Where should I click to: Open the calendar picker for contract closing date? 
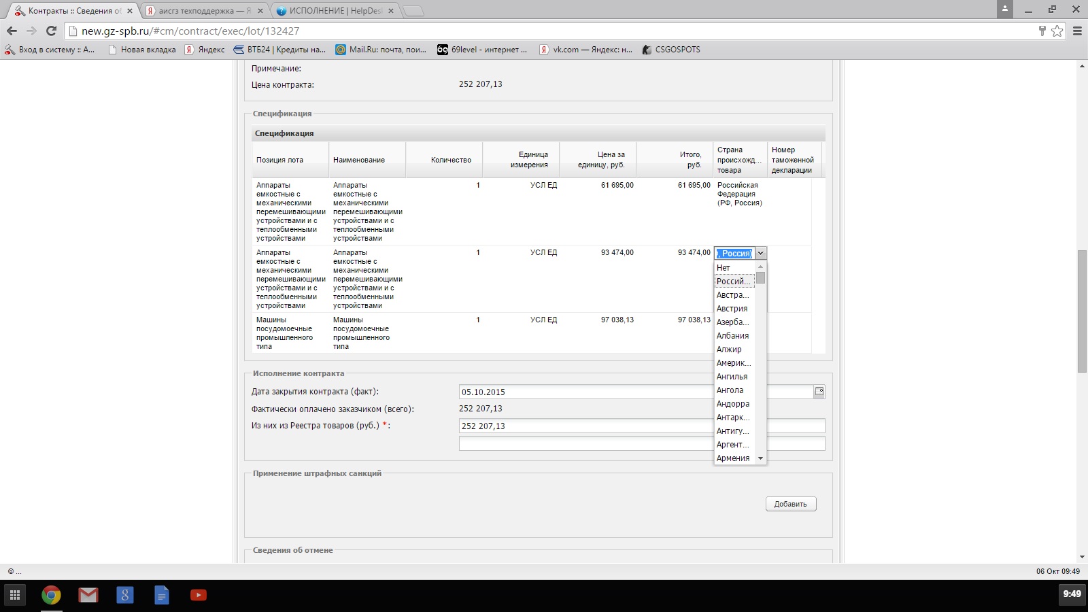[x=819, y=392]
